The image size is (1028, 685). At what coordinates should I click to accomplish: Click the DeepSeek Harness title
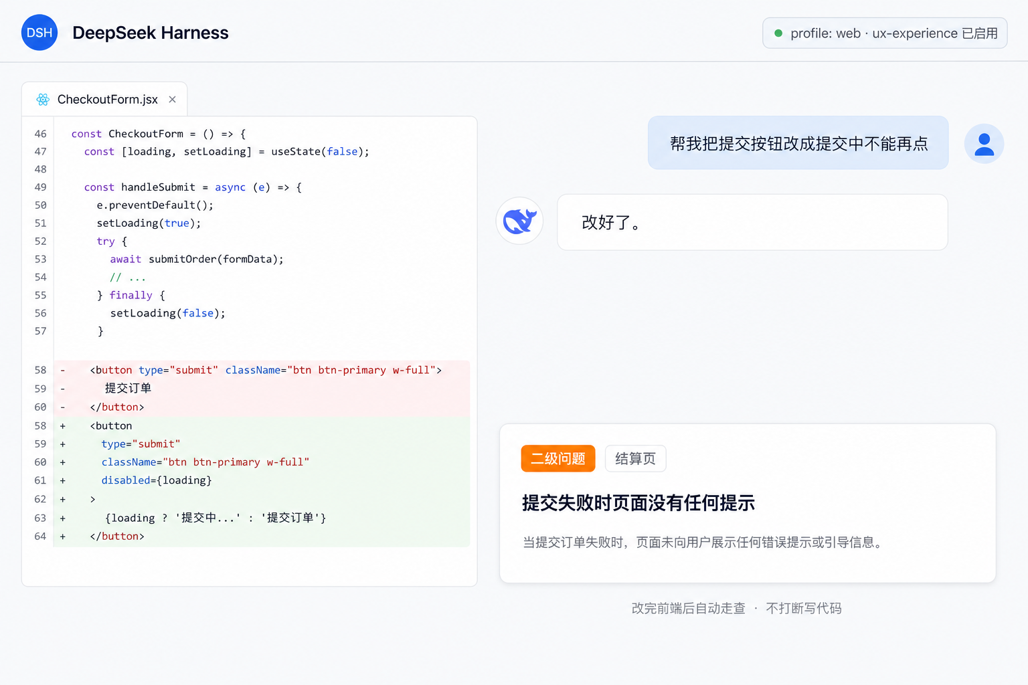[x=151, y=33]
